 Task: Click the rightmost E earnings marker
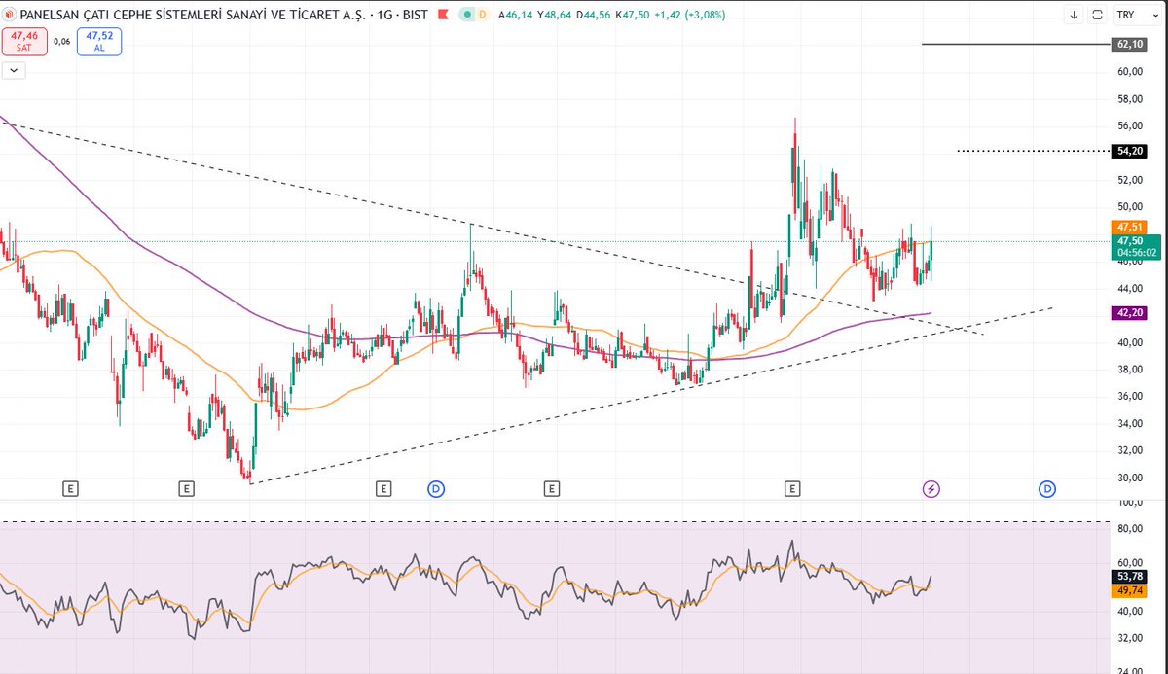794,488
